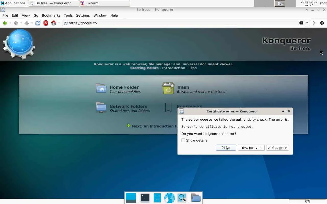Expand the Home button dropdown arrow
The image size is (327, 204).
point(59,23)
